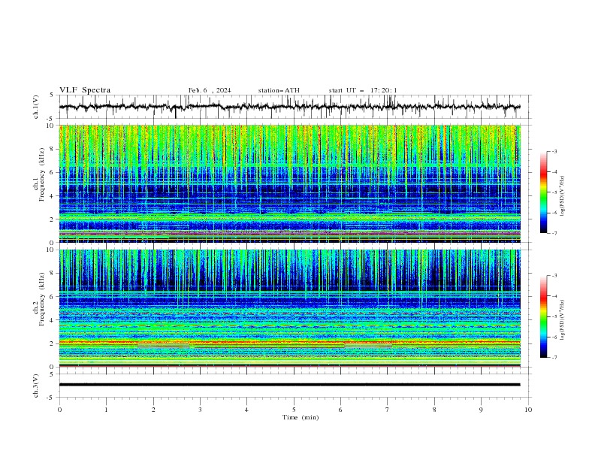
Task: Click the "station=ATH" header text
Action: click(279, 90)
